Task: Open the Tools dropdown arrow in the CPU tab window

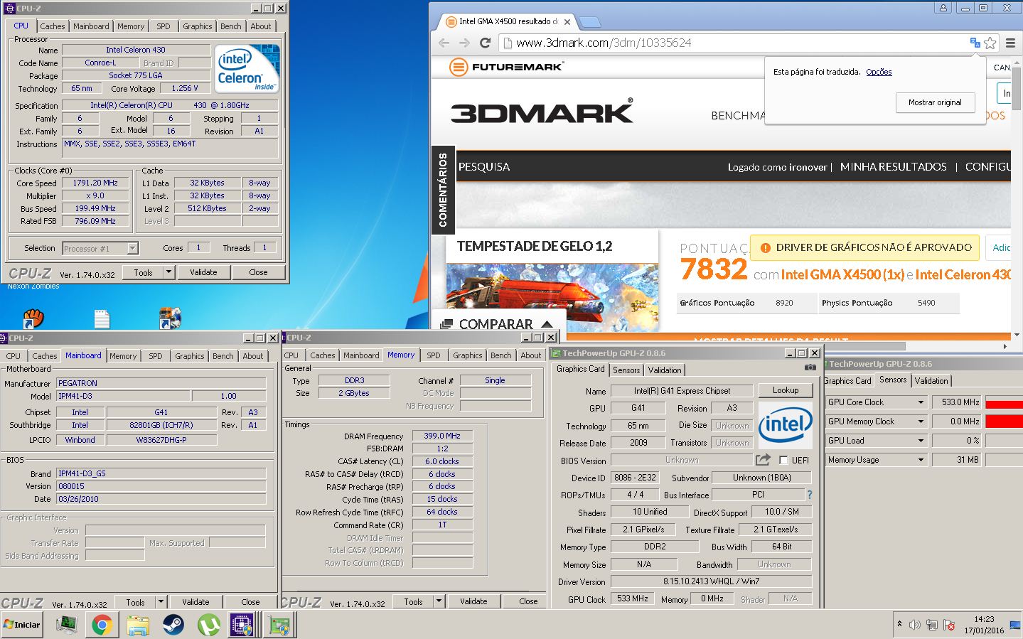Action: (x=168, y=272)
